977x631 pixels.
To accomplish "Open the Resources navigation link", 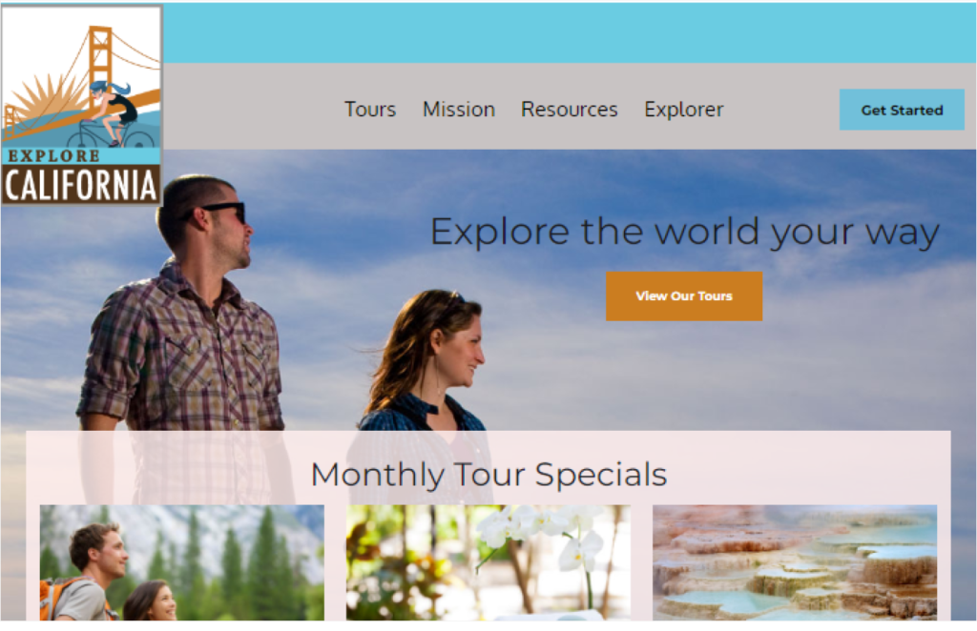I will click(569, 110).
